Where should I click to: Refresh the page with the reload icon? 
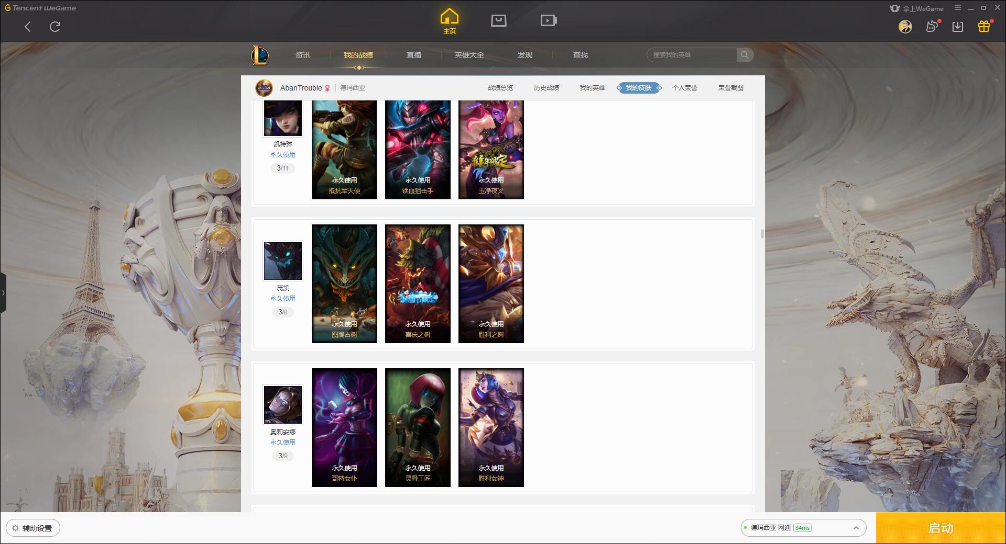pos(55,27)
